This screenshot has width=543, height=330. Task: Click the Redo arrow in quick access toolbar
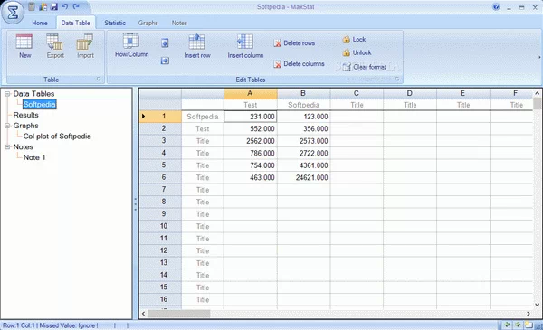point(76,6)
